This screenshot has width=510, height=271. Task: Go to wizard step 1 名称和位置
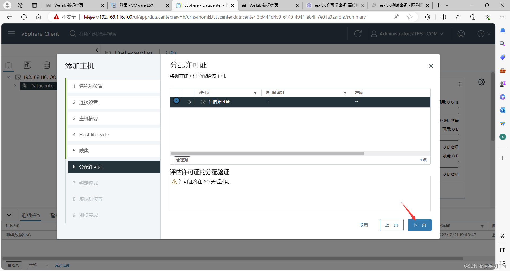[x=114, y=86]
